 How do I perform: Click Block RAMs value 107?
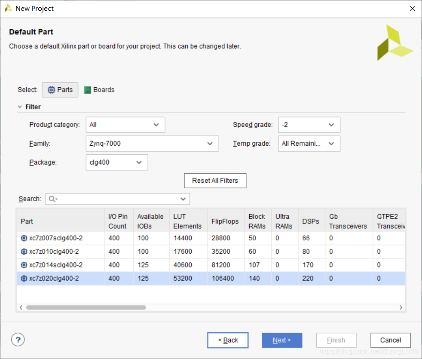tap(254, 265)
